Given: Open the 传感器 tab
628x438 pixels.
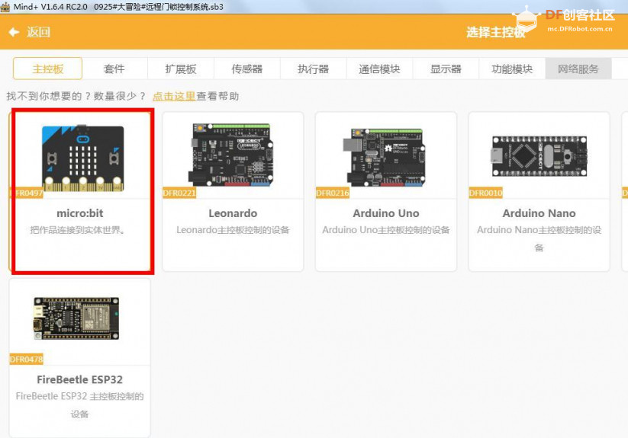Looking at the screenshot, I should 247,69.
